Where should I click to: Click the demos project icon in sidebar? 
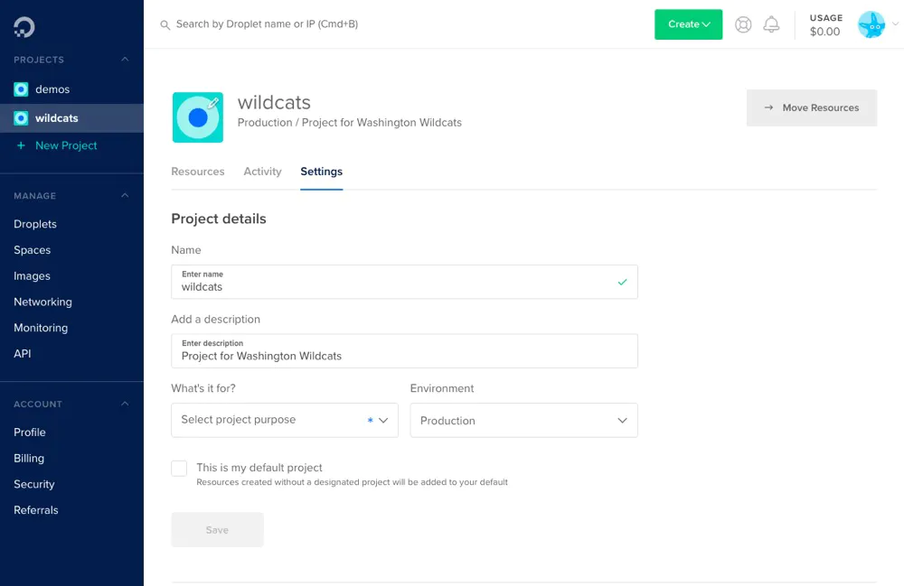21,89
